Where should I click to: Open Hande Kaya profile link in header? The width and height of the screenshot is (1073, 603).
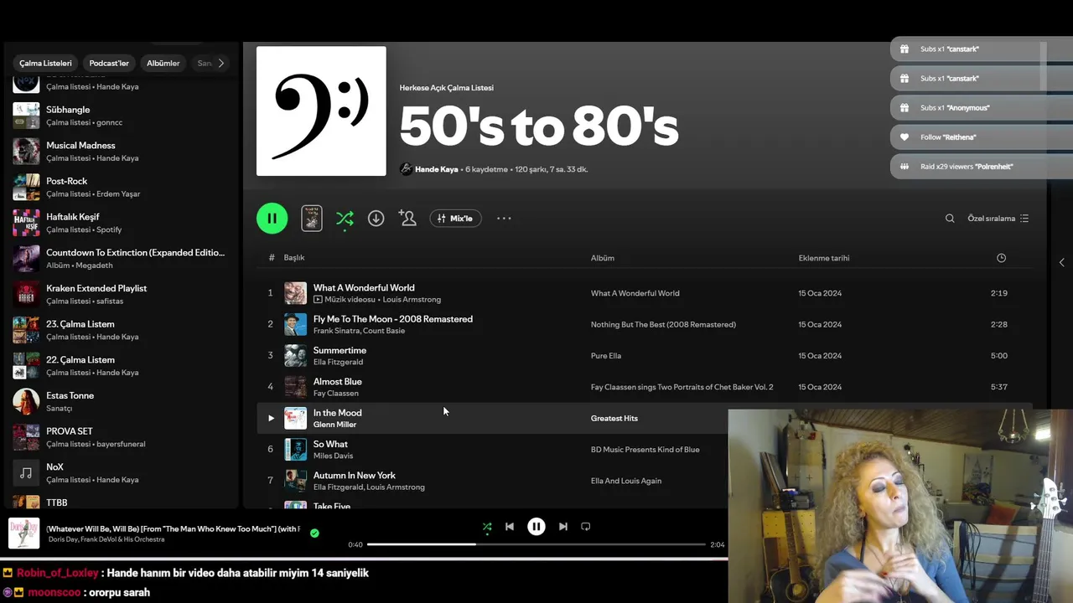point(436,169)
